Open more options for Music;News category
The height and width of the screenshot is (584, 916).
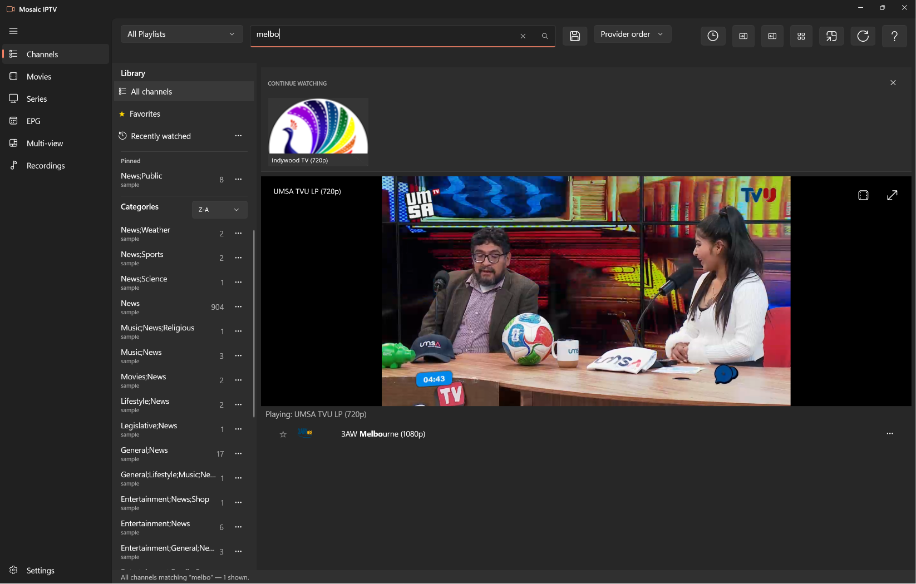238,356
